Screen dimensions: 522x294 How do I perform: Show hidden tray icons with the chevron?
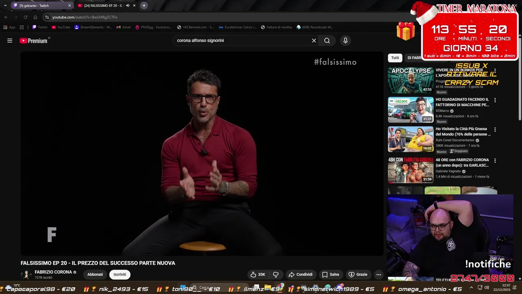(471, 287)
